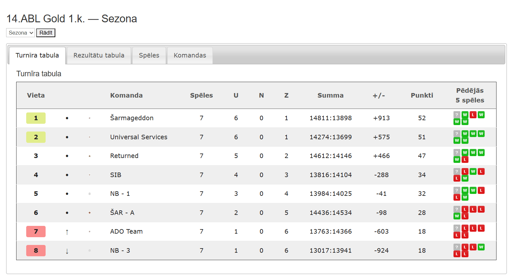513x275 pixels.
Task: Click the red rank 8 badge
Action: click(36, 250)
